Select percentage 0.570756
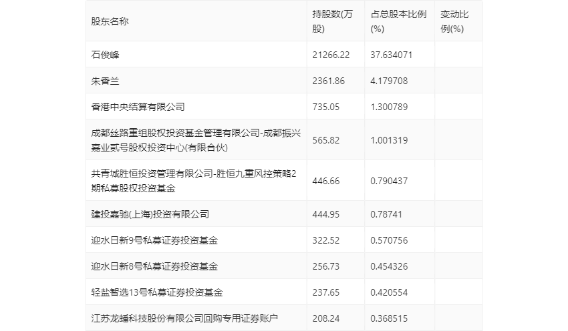The image size is (568, 331). (389, 240)
